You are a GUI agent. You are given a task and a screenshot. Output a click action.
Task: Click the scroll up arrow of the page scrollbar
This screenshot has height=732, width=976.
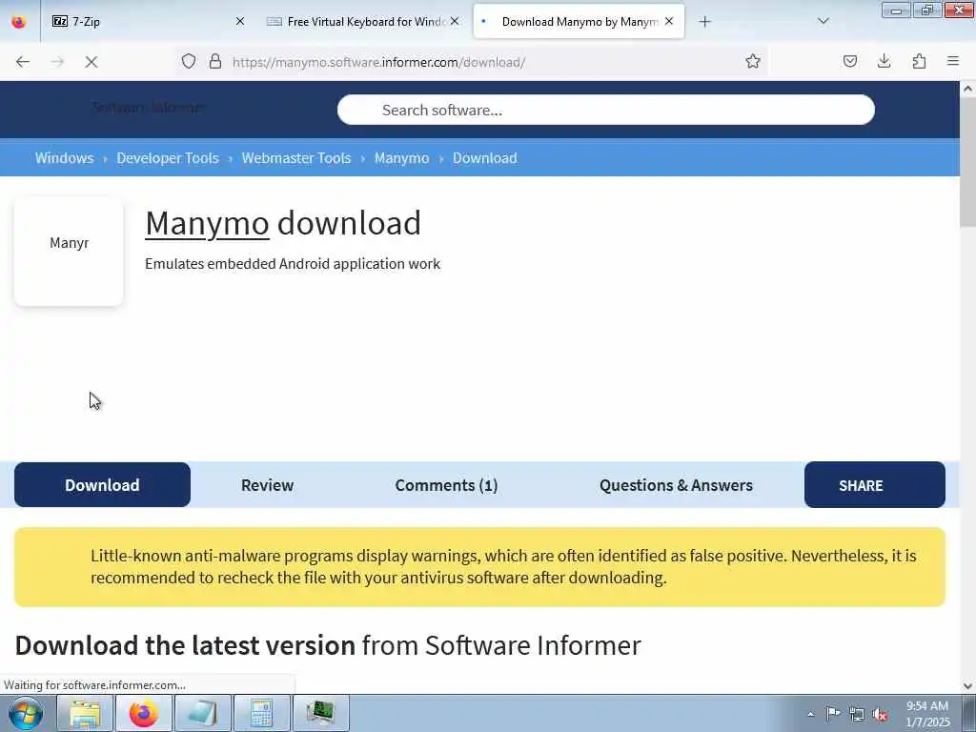click(967, 89)
